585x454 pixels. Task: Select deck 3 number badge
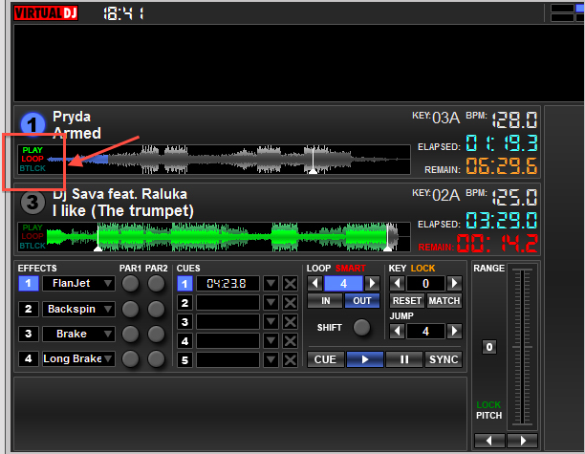(x=32, y=203)
